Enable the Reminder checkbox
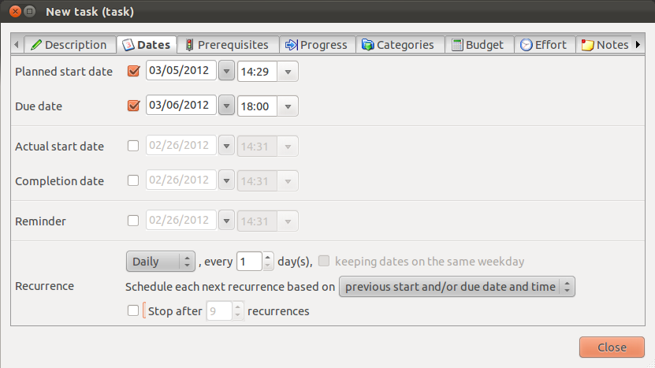The width and height of the screenshot is (655, 368). pyautogui.click(x=133, y=221)
